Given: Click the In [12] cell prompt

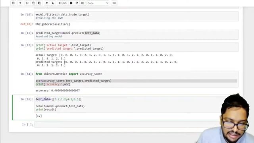Looking at the screenshot, I should click(x=27, y=45).
